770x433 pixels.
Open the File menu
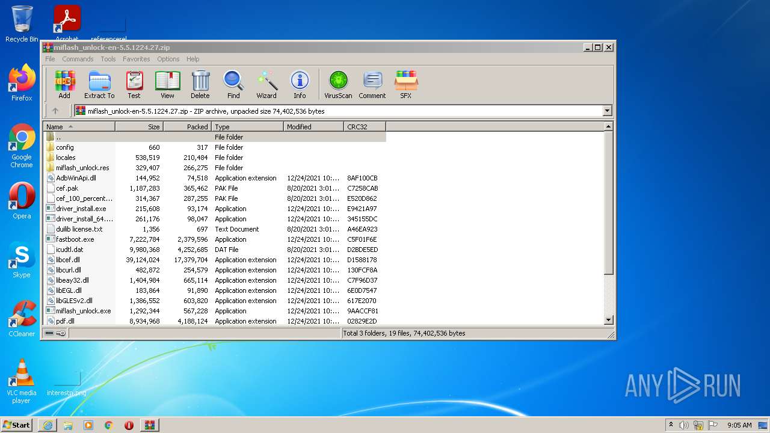click(x=50, y=59)
